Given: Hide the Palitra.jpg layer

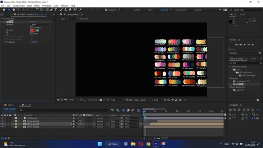Looking at the screenshot, I should coord(2,118).
